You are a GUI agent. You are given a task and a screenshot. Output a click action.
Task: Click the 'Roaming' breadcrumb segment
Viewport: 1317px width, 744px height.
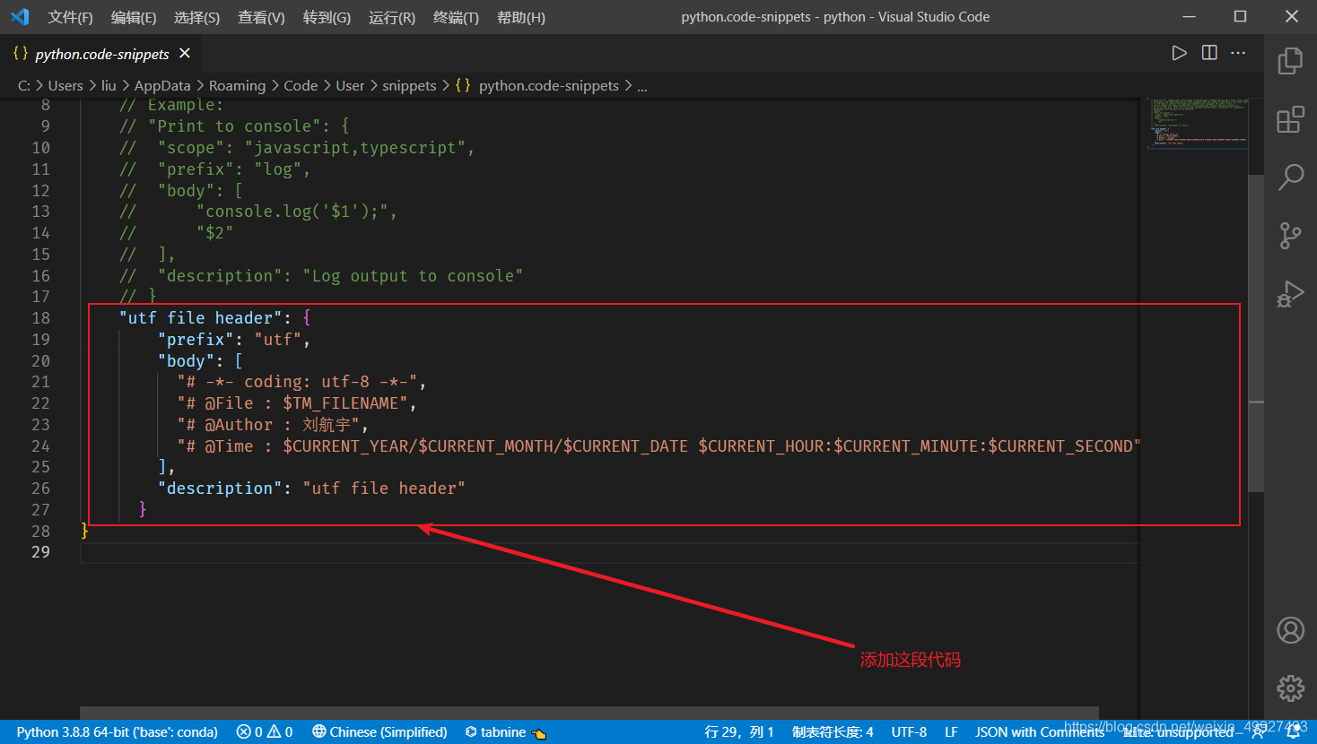tap(237, 85)
